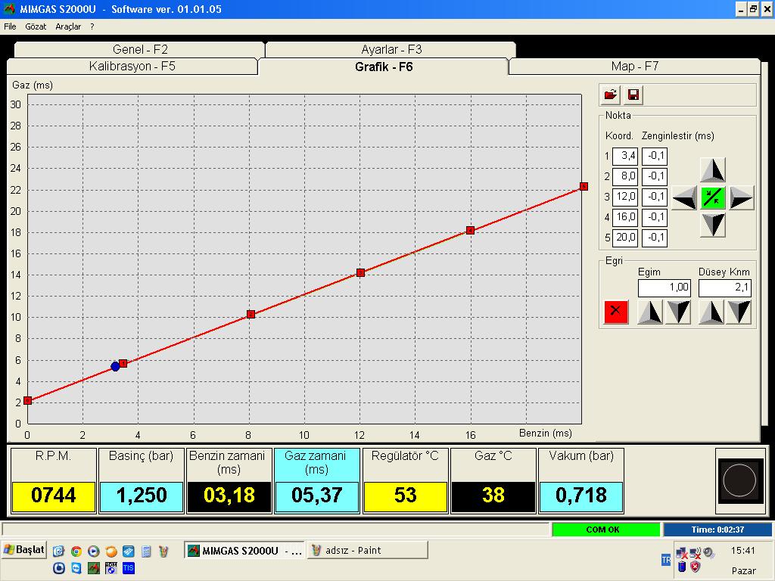Click the green center button between arrows
Viewport: 775px width, 581px height.
pos(713,197)
